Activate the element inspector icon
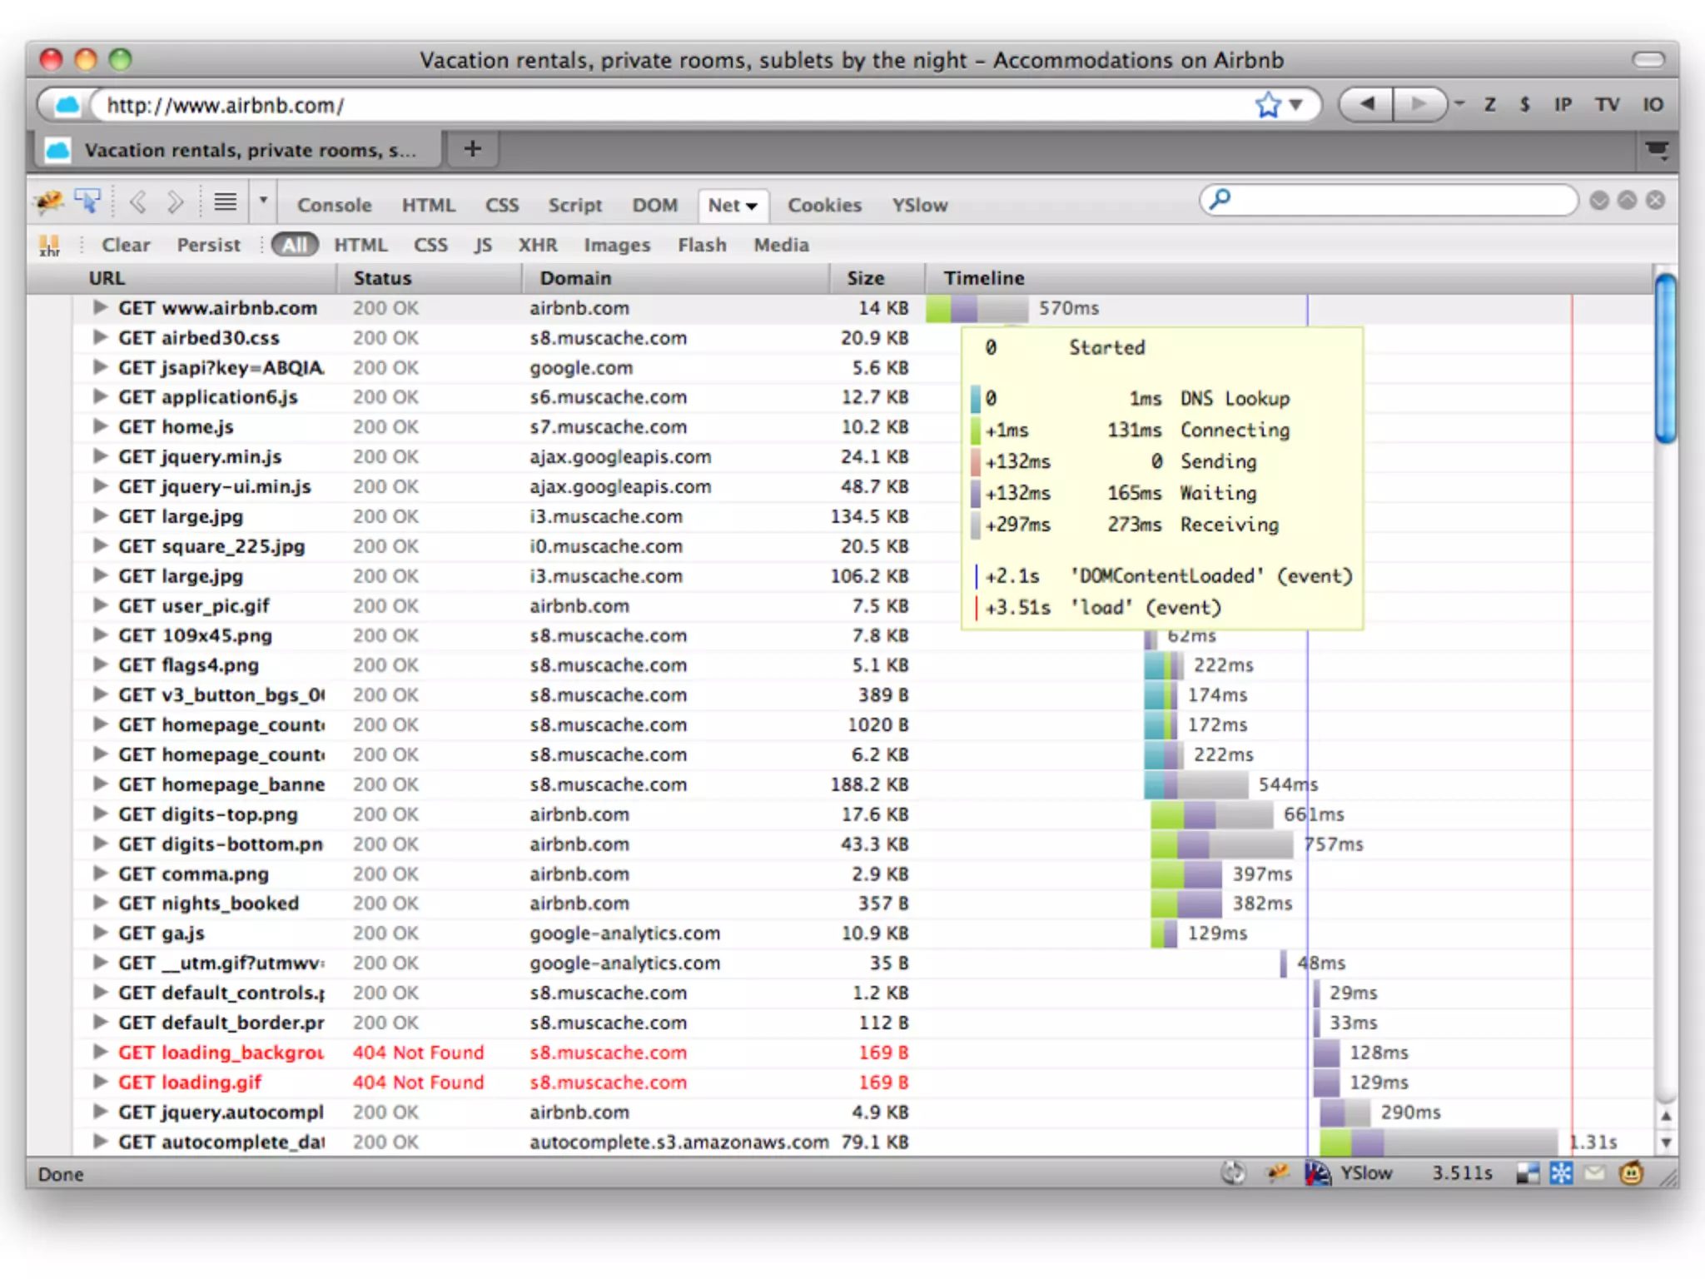 point(87,202)
